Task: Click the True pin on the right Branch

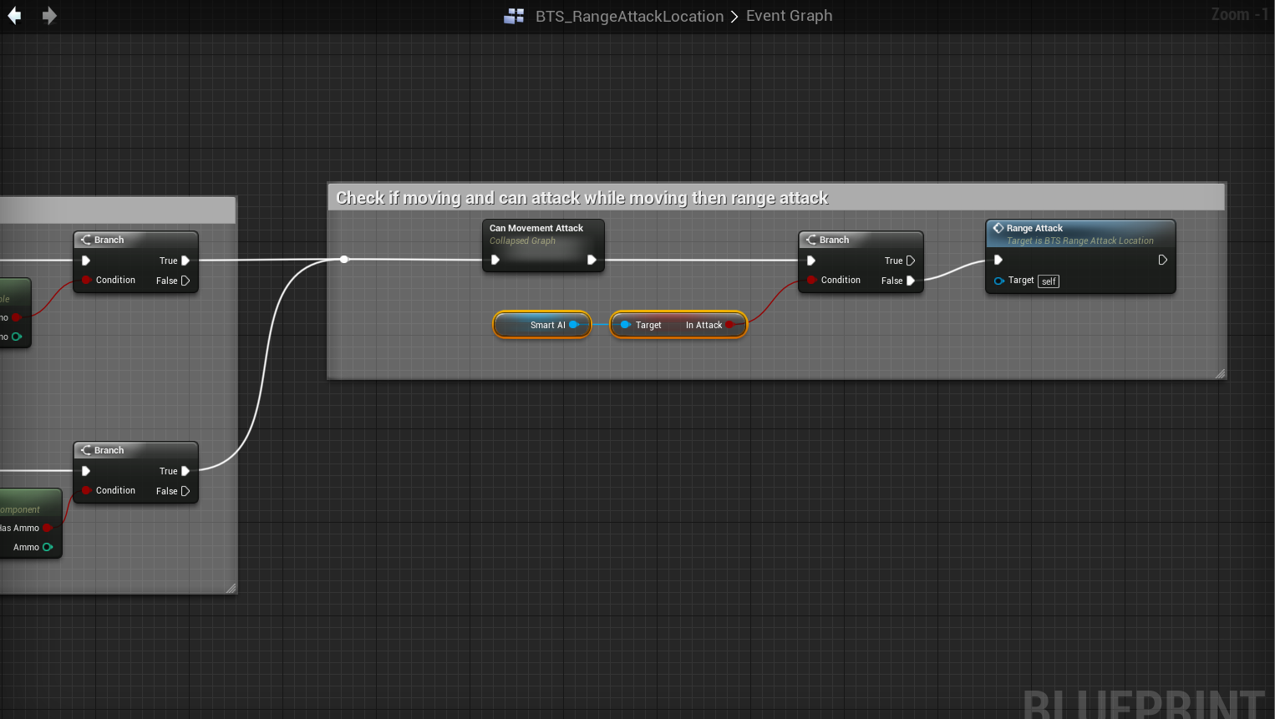Action: pos(911,261)
